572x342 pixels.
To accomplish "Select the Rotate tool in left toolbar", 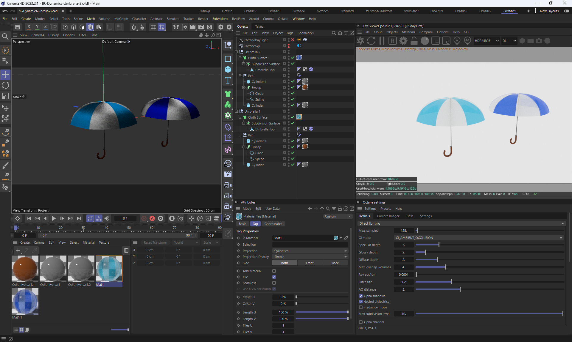I will click(5, 86).
